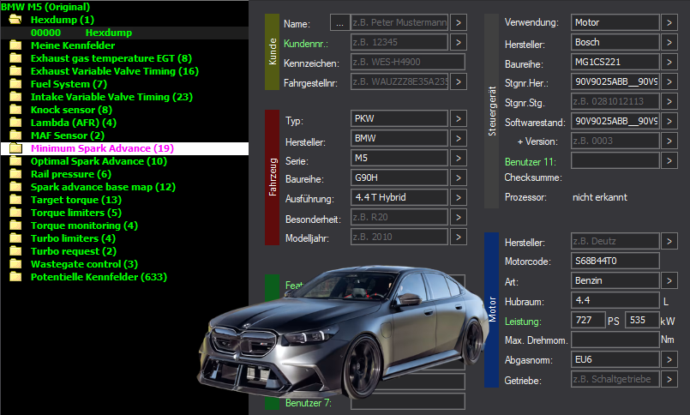Click folder icon beside Minimum Spark Advance
Image resolution: width=690 pixels, height=415 pixels.
pos(15,148)
